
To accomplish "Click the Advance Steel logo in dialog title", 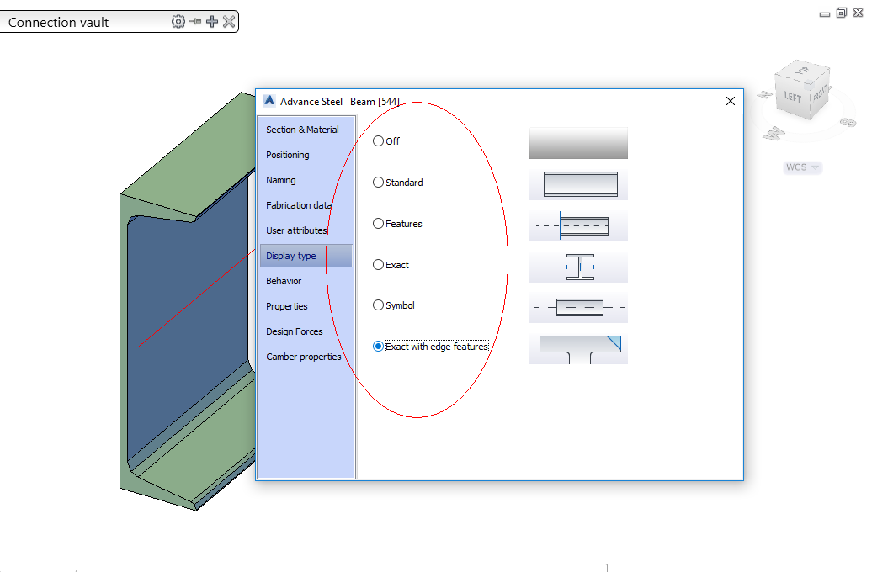I will coord(269,100).
